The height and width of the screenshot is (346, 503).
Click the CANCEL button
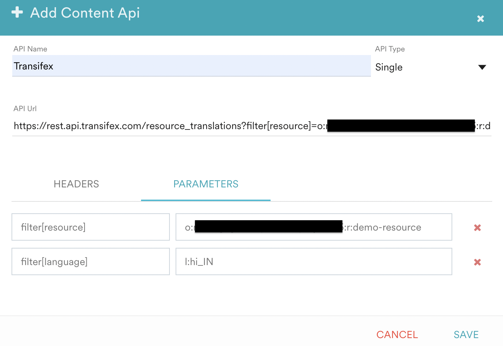tap(397, 334)
